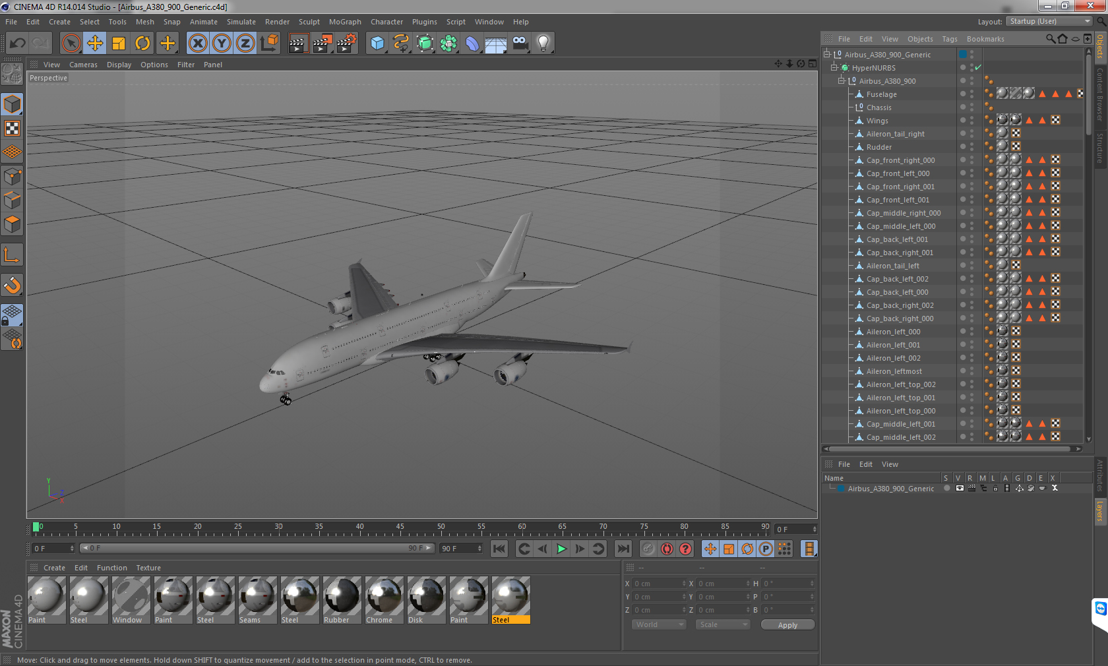Select the Rubber material swatch

342,600
